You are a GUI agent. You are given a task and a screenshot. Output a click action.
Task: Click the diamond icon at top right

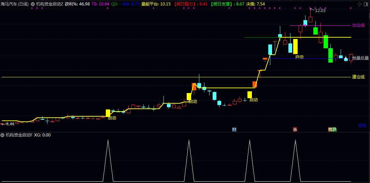click(359, 4)
